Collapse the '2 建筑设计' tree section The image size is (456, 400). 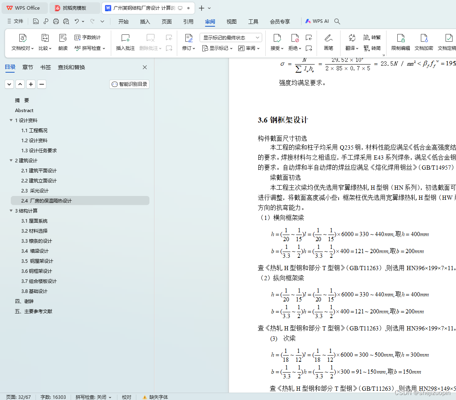point(11,160)
